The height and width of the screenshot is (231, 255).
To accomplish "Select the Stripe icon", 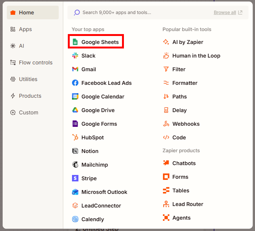I will click(75, 178).
